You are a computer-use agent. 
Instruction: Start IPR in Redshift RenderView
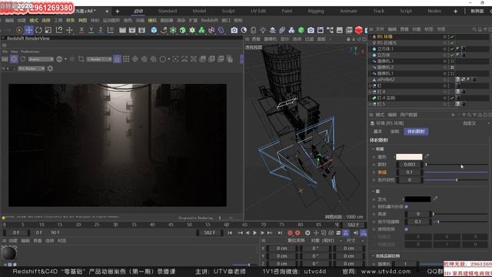tap(14, 59)
